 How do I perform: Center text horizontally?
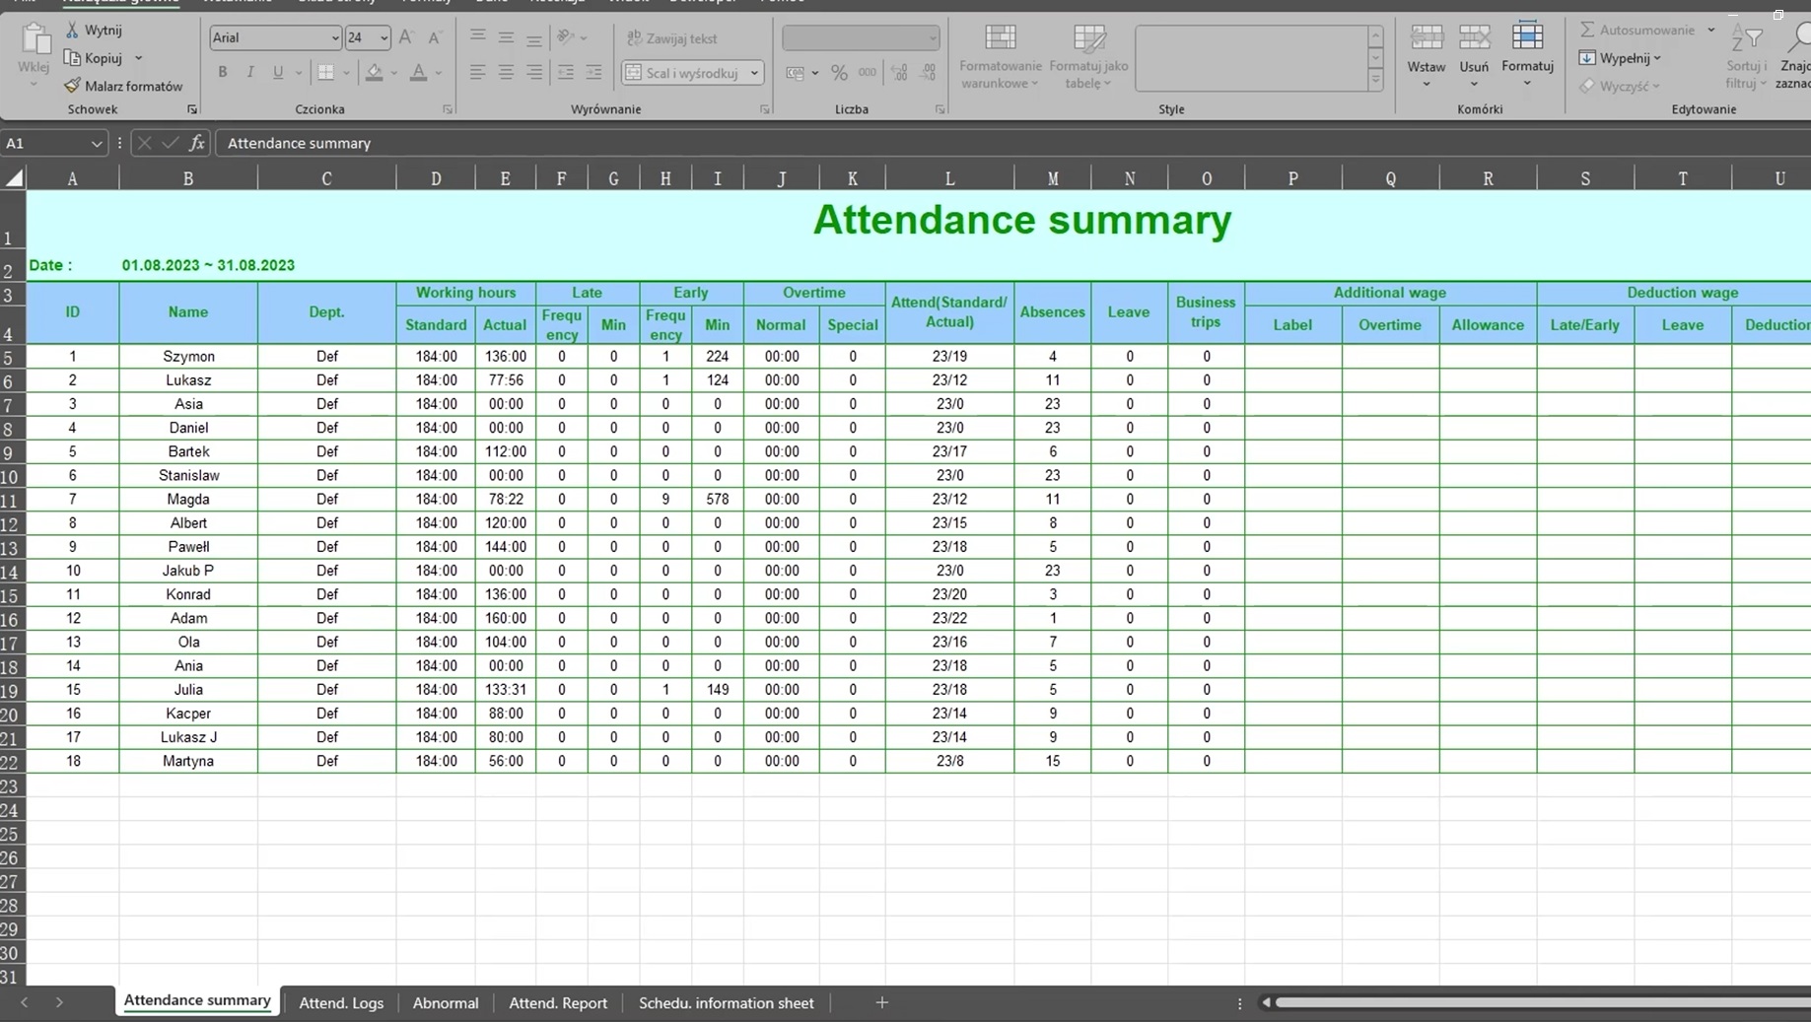tap(506, 72)
